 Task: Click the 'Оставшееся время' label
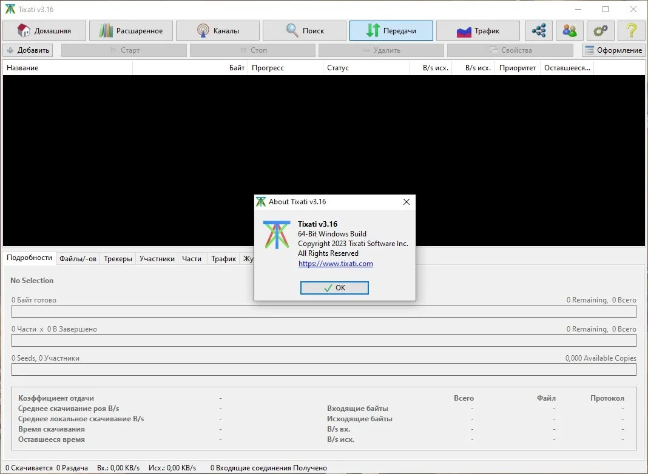pos(51,439)
